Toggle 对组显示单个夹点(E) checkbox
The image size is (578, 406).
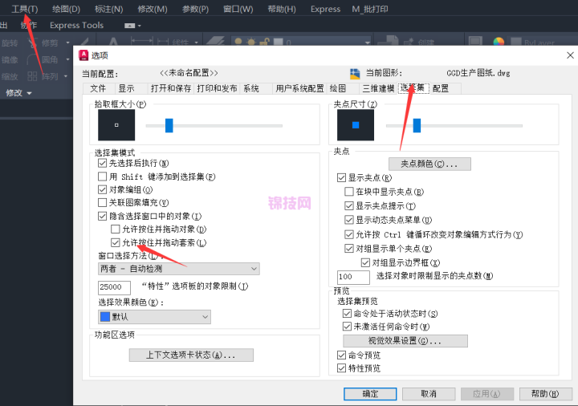[348, 248]
